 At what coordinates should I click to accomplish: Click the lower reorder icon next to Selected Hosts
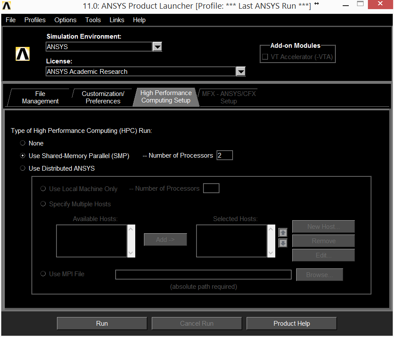(283, 243)
